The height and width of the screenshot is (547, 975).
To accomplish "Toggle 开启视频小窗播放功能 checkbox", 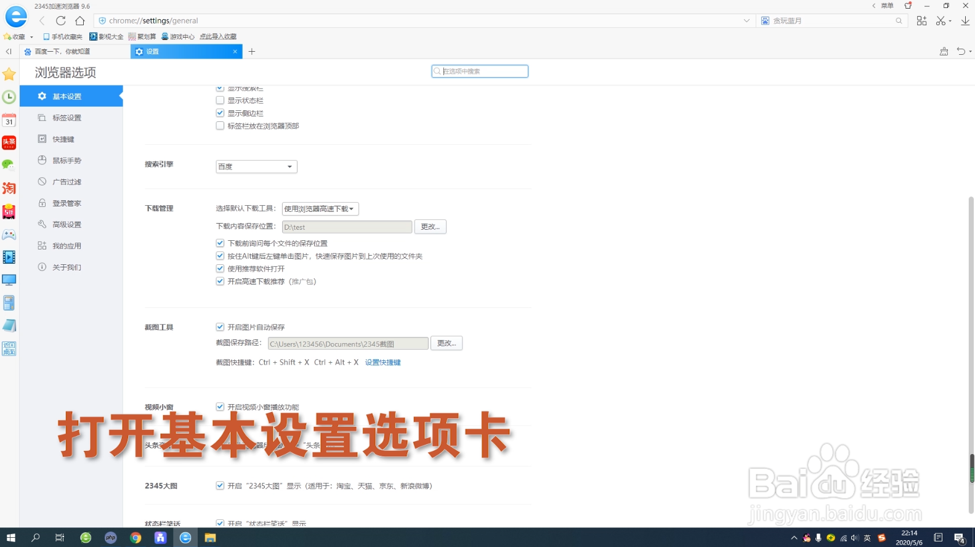I will (220, 407).
